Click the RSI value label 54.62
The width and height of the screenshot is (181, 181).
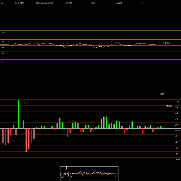click(167, 43)
